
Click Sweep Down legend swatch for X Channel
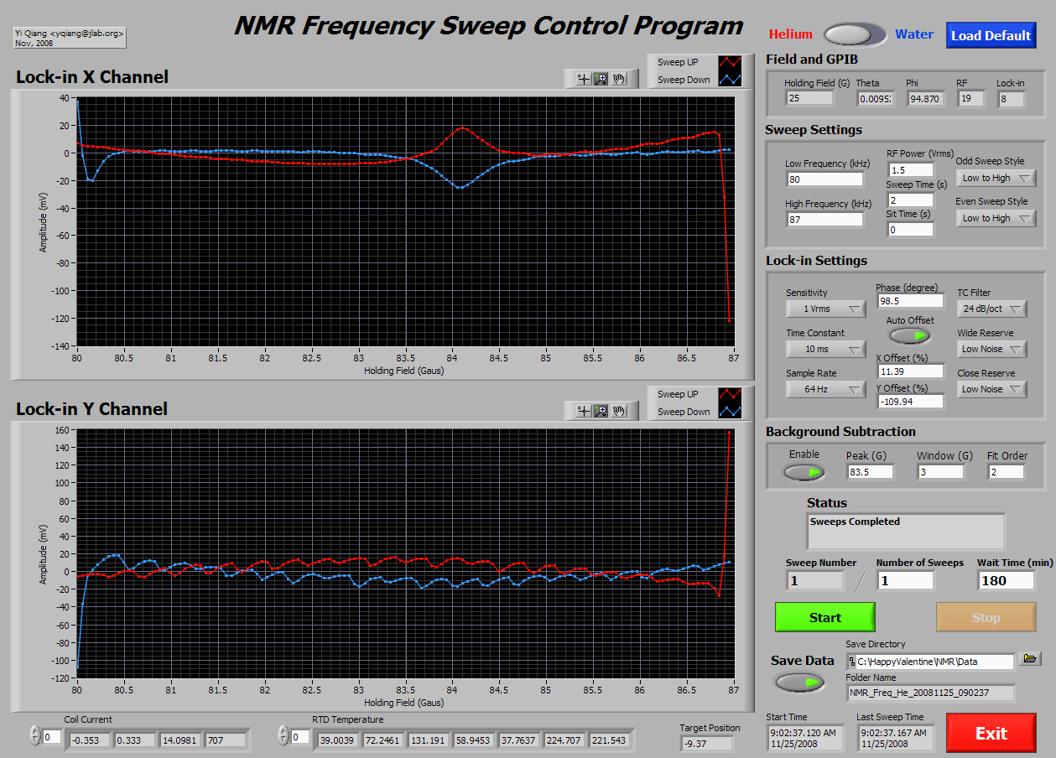pyautogui.click(x=731, y=80)
